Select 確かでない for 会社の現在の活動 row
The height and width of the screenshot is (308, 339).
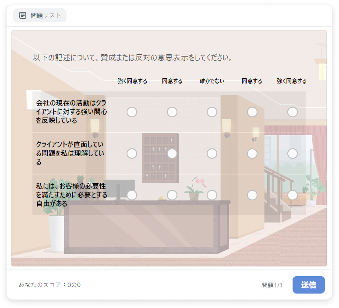(212, 112)
